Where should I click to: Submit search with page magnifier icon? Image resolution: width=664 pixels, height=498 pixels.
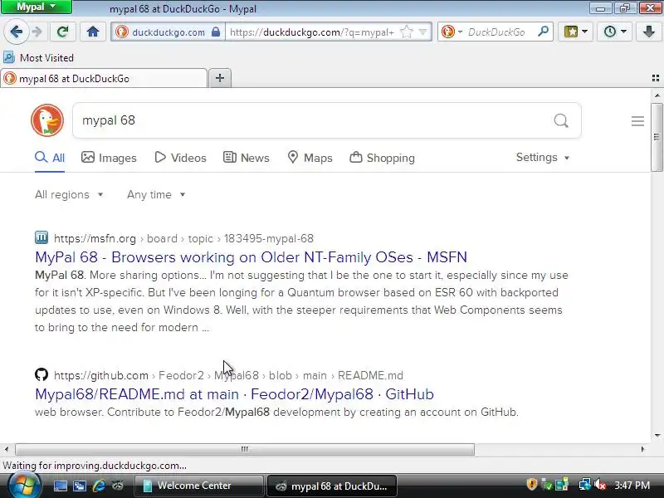561,120
